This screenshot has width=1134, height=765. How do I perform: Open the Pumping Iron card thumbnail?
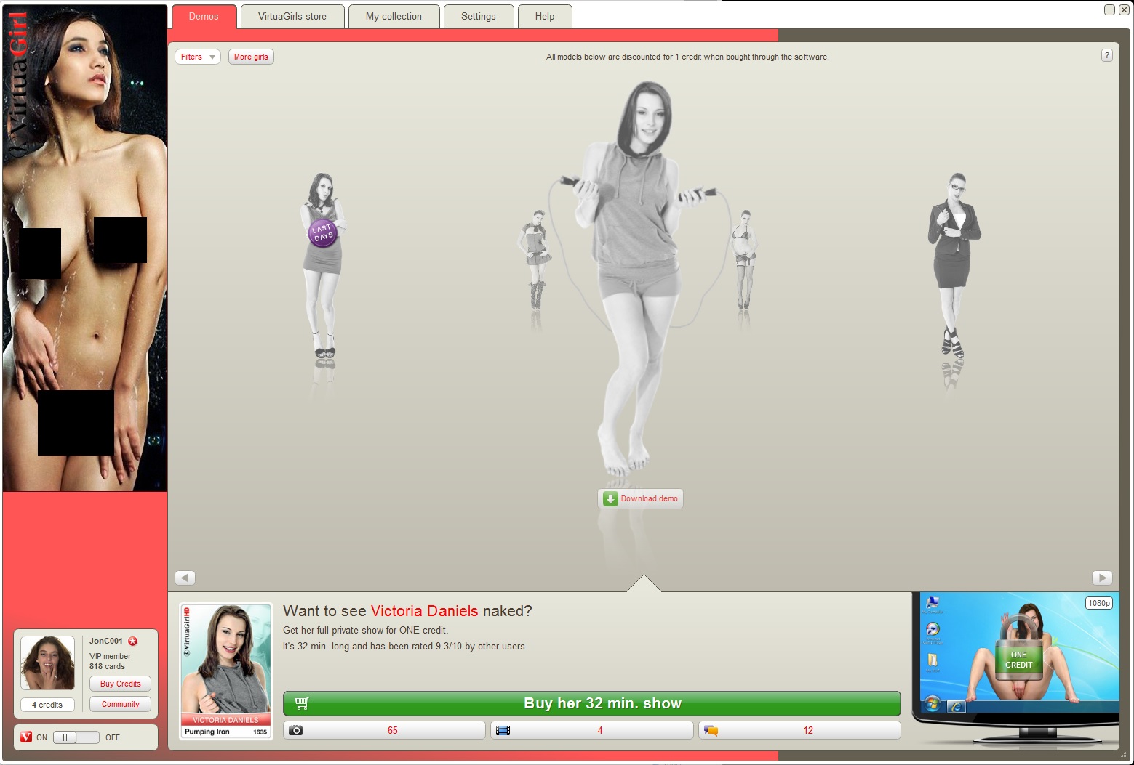coord(226,671)
